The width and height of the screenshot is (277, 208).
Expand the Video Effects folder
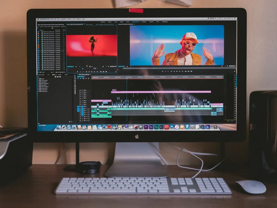click(38, 85)
